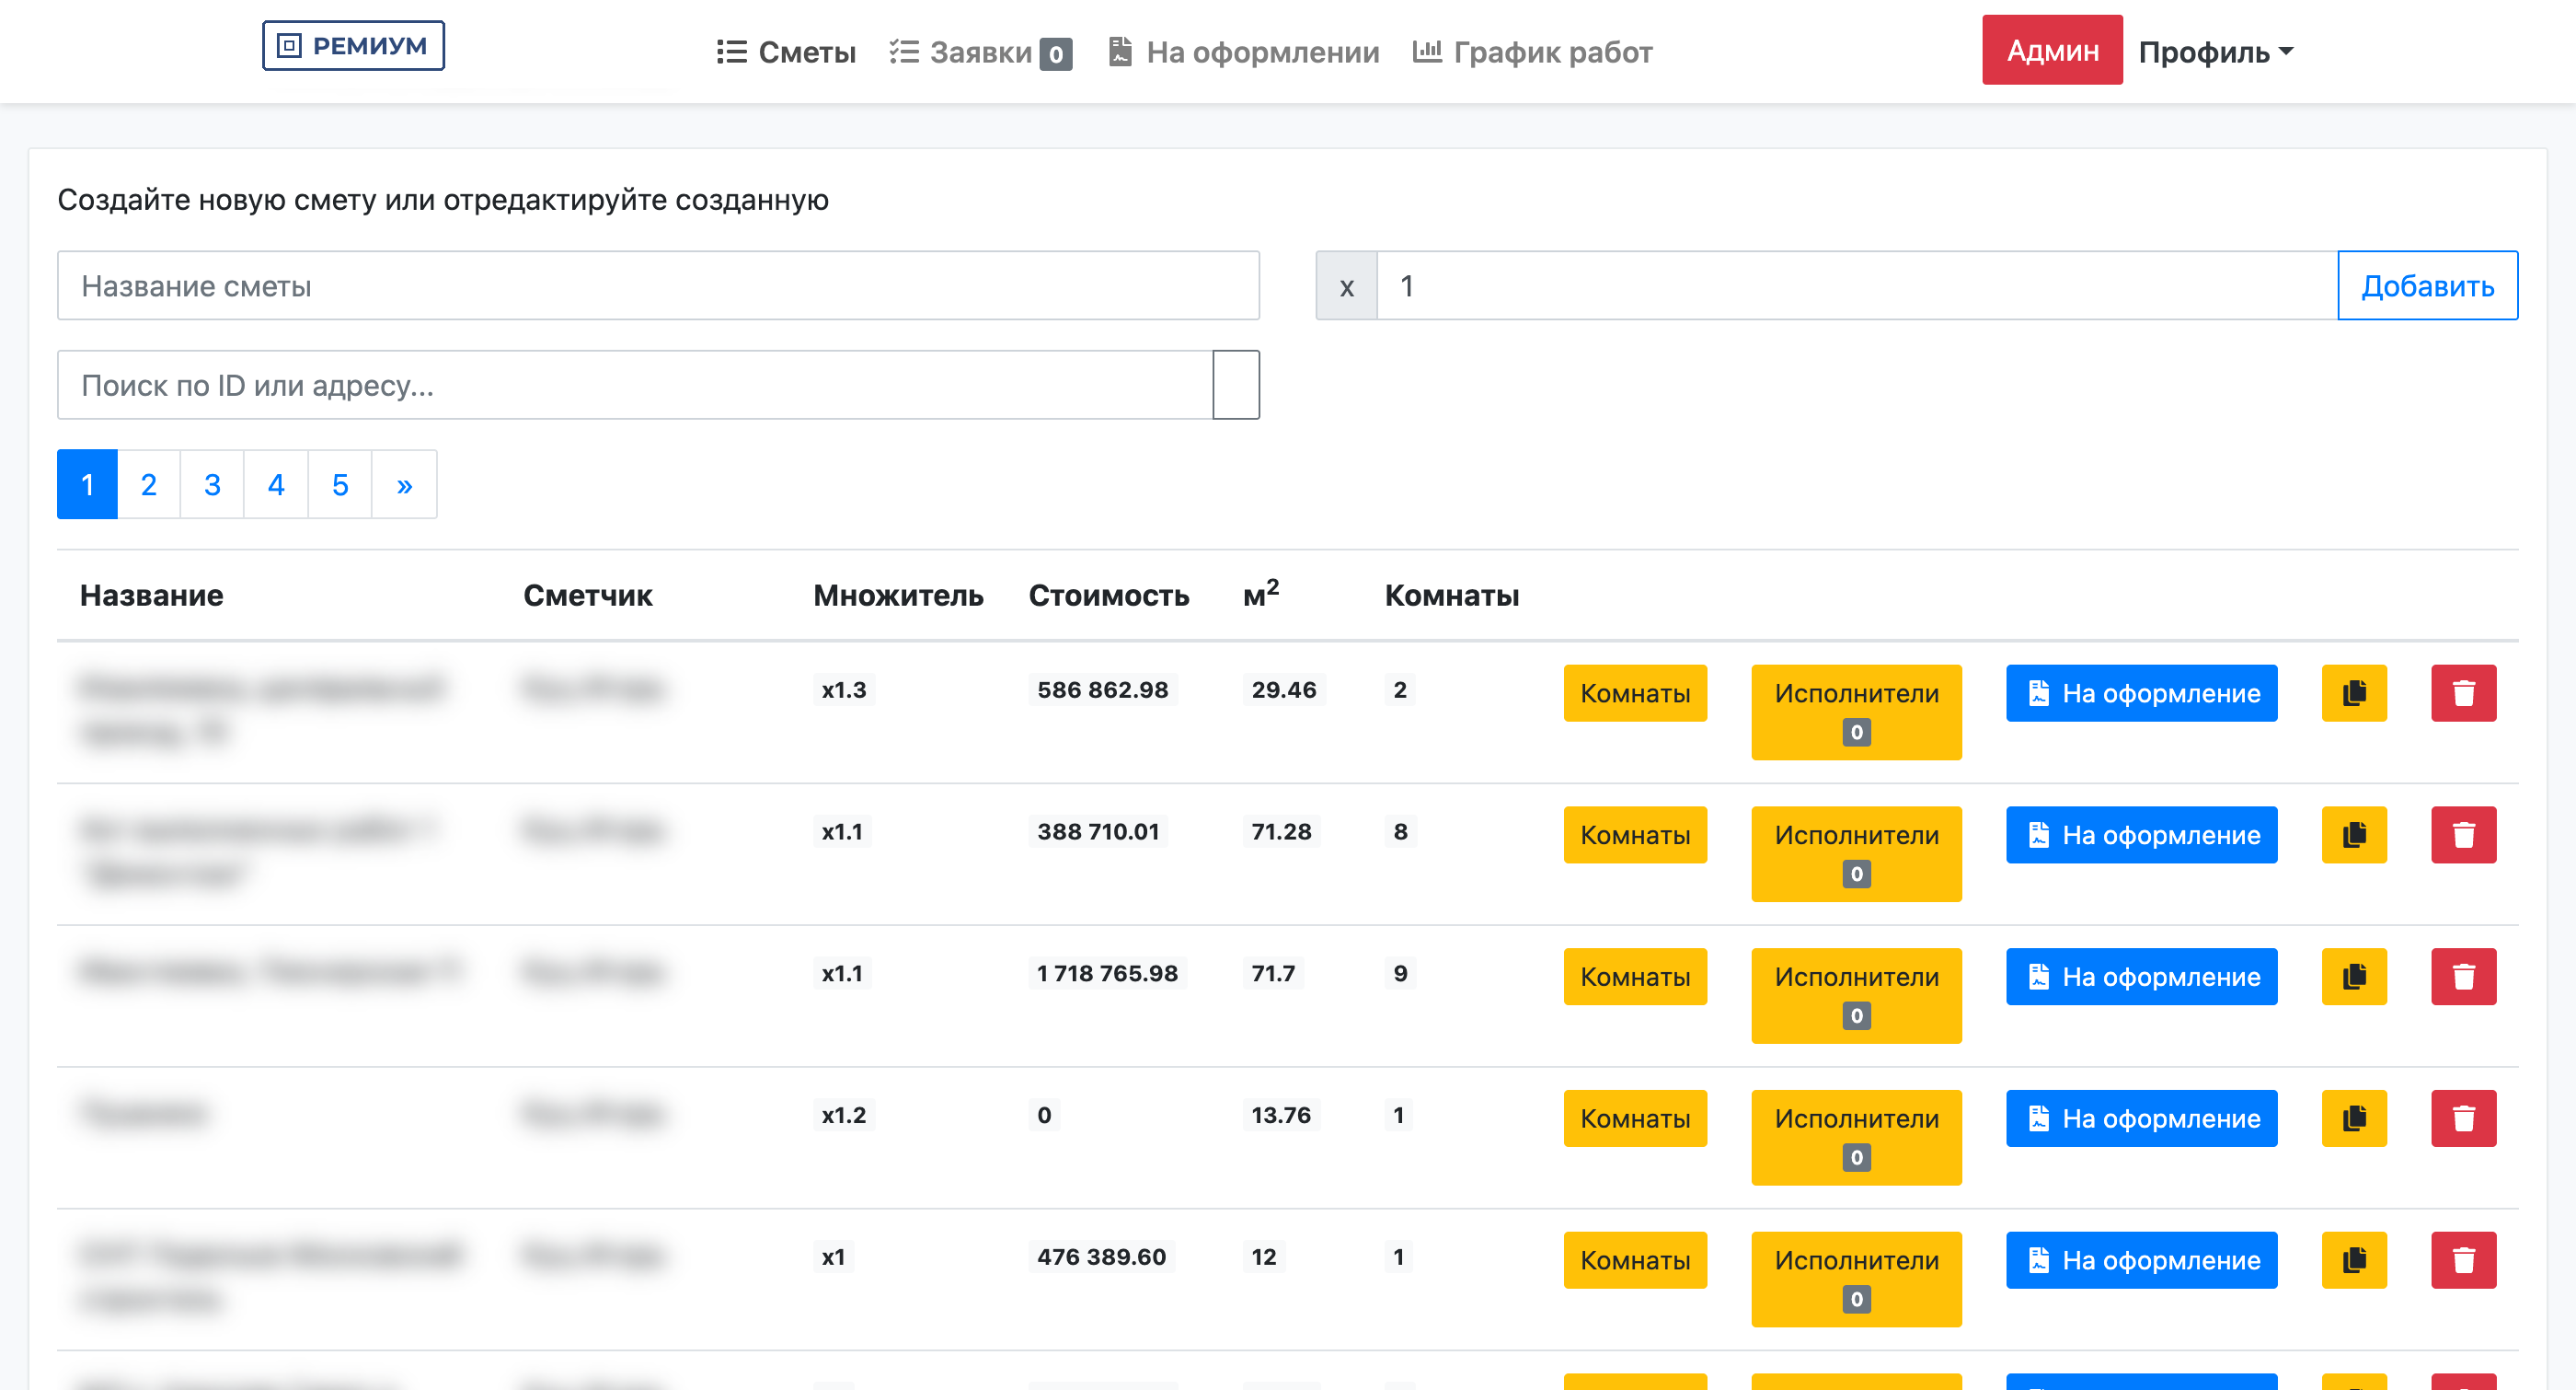Viewport: 2576px width, 1390px height.
Task: Open Комнаты for the 476 389.60 estimate
Action: [1635, 1260]
